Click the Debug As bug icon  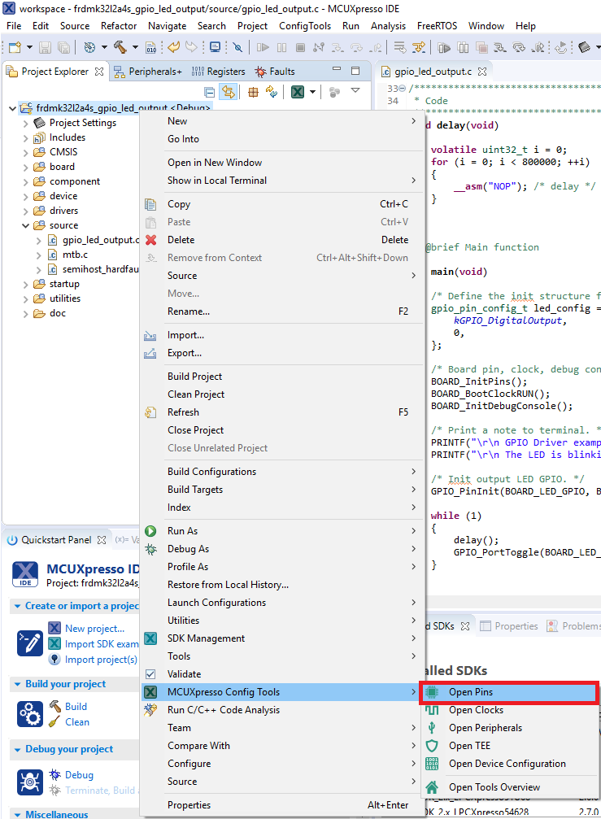(150, 549)
